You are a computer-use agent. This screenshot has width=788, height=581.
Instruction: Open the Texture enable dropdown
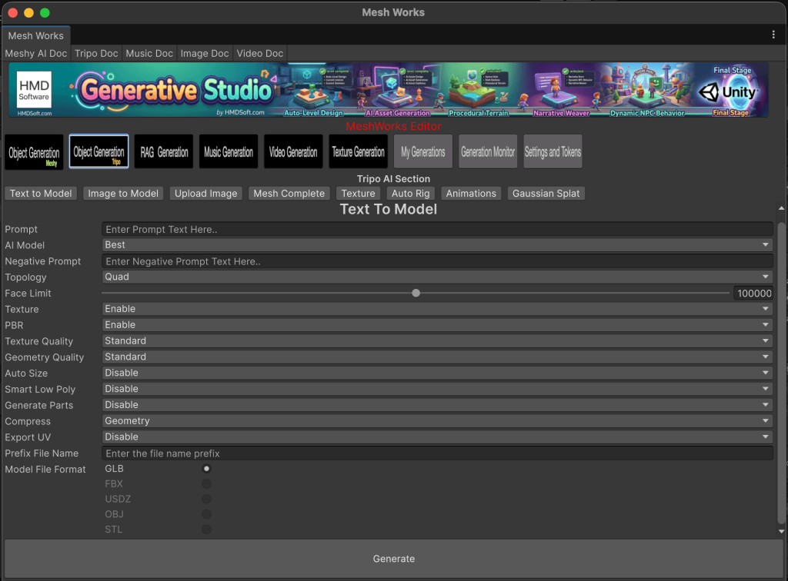tap(437, 309)
